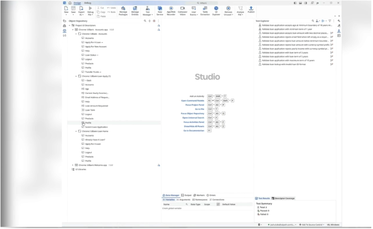Switch to the Debug ribbon tab
373x229 pixels.
coord(88,3)
